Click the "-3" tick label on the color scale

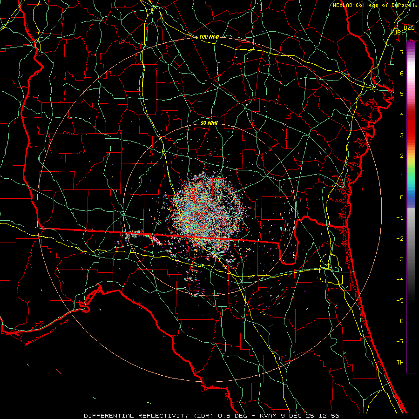(x=400, y=259)
